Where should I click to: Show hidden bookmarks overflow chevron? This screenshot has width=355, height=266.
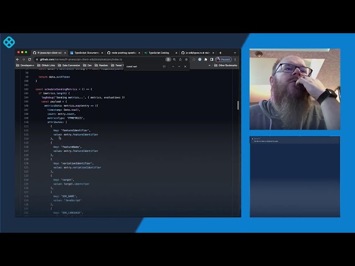pyautogui.click(x=210, y=65)
